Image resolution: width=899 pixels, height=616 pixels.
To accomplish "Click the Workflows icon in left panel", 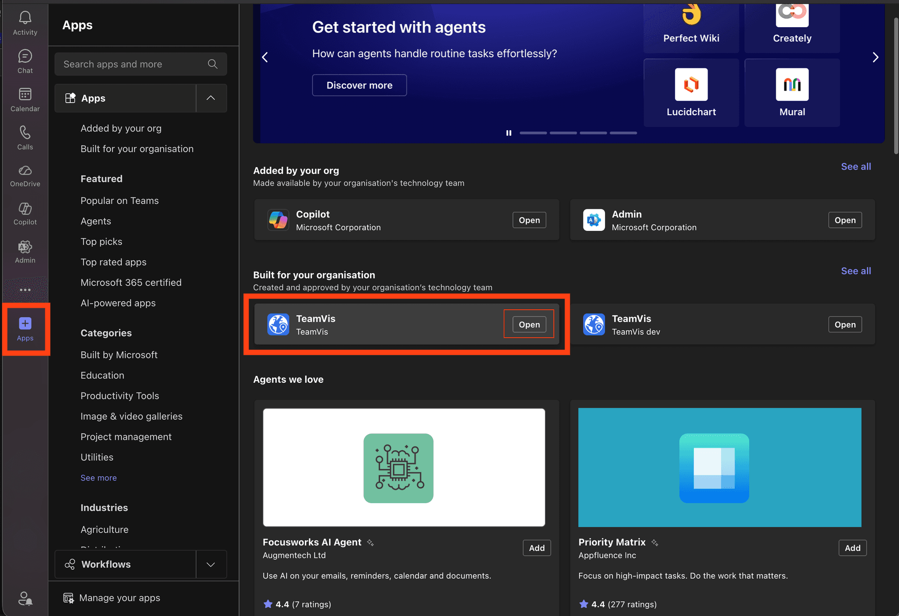I will [x=70, y=564].
